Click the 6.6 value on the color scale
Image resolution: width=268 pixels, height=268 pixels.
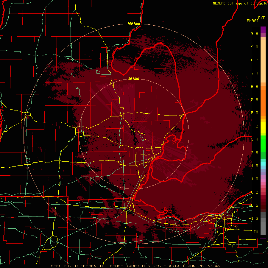coord(255,86)
